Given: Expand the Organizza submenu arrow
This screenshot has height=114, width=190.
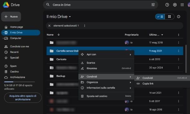Looking at the screenshot, I should click(131, 82).
